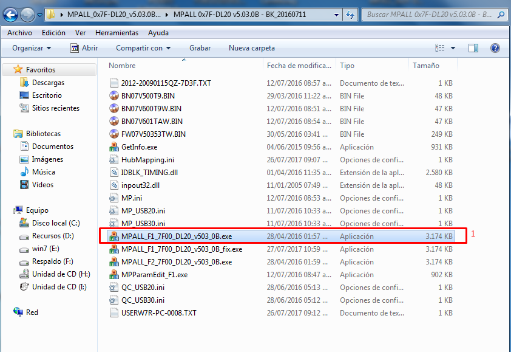
Task: Toggle the preview pane icon
Action: [x=473, y=48]
